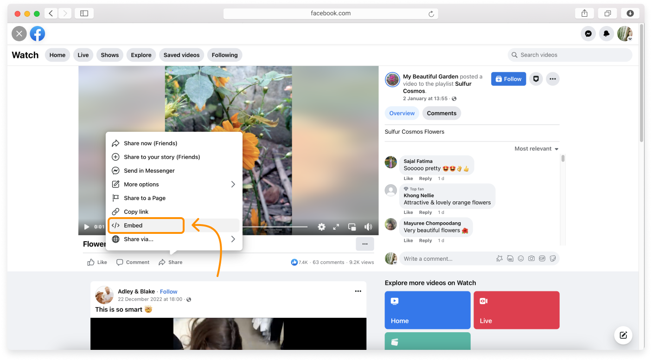Save the video with the bookmark button
The height and width of the screenshot is (361, 652).
click(x=536, y=79)
